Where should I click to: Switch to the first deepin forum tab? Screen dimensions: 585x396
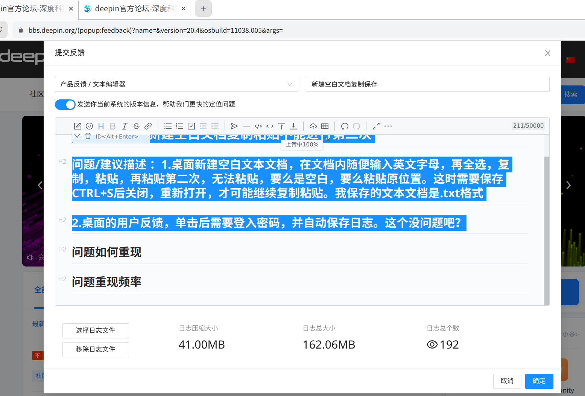(x=32, y=9)
